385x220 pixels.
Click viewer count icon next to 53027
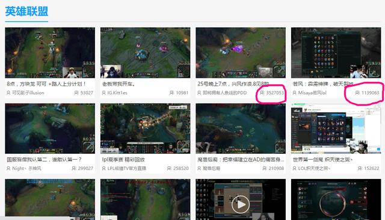76,93
